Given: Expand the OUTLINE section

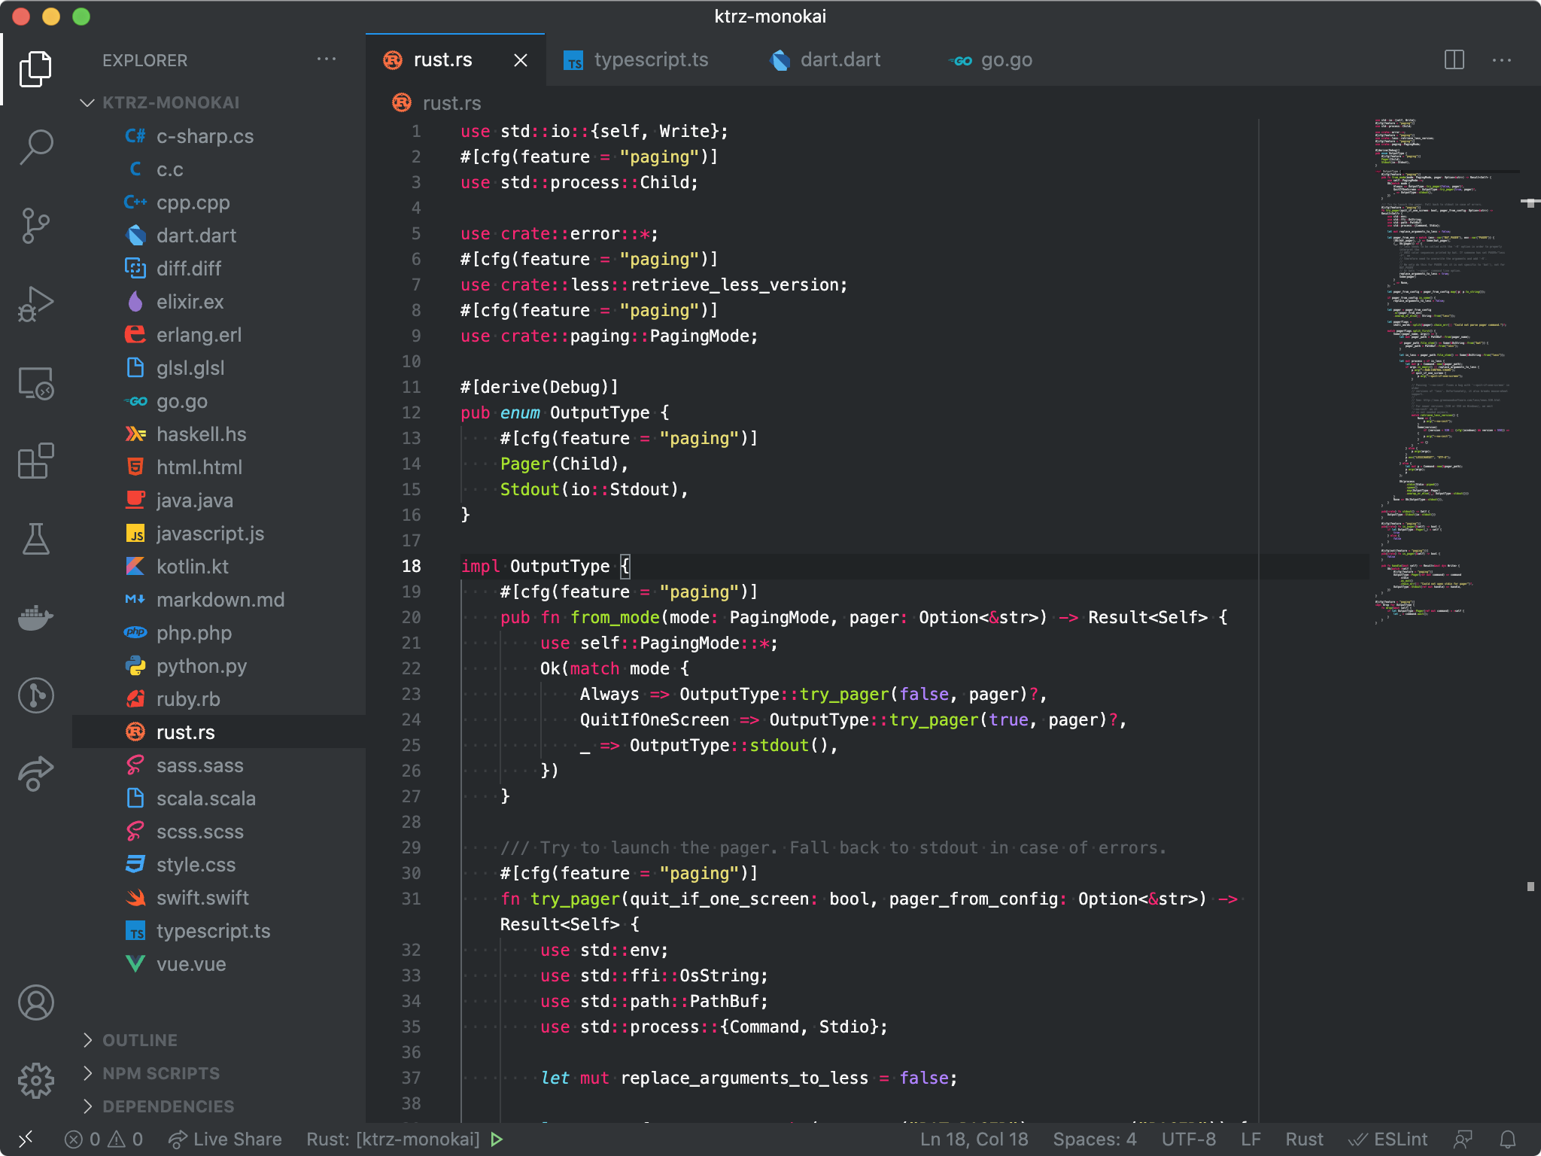Looking at the screenshot, I should 140,1040.
